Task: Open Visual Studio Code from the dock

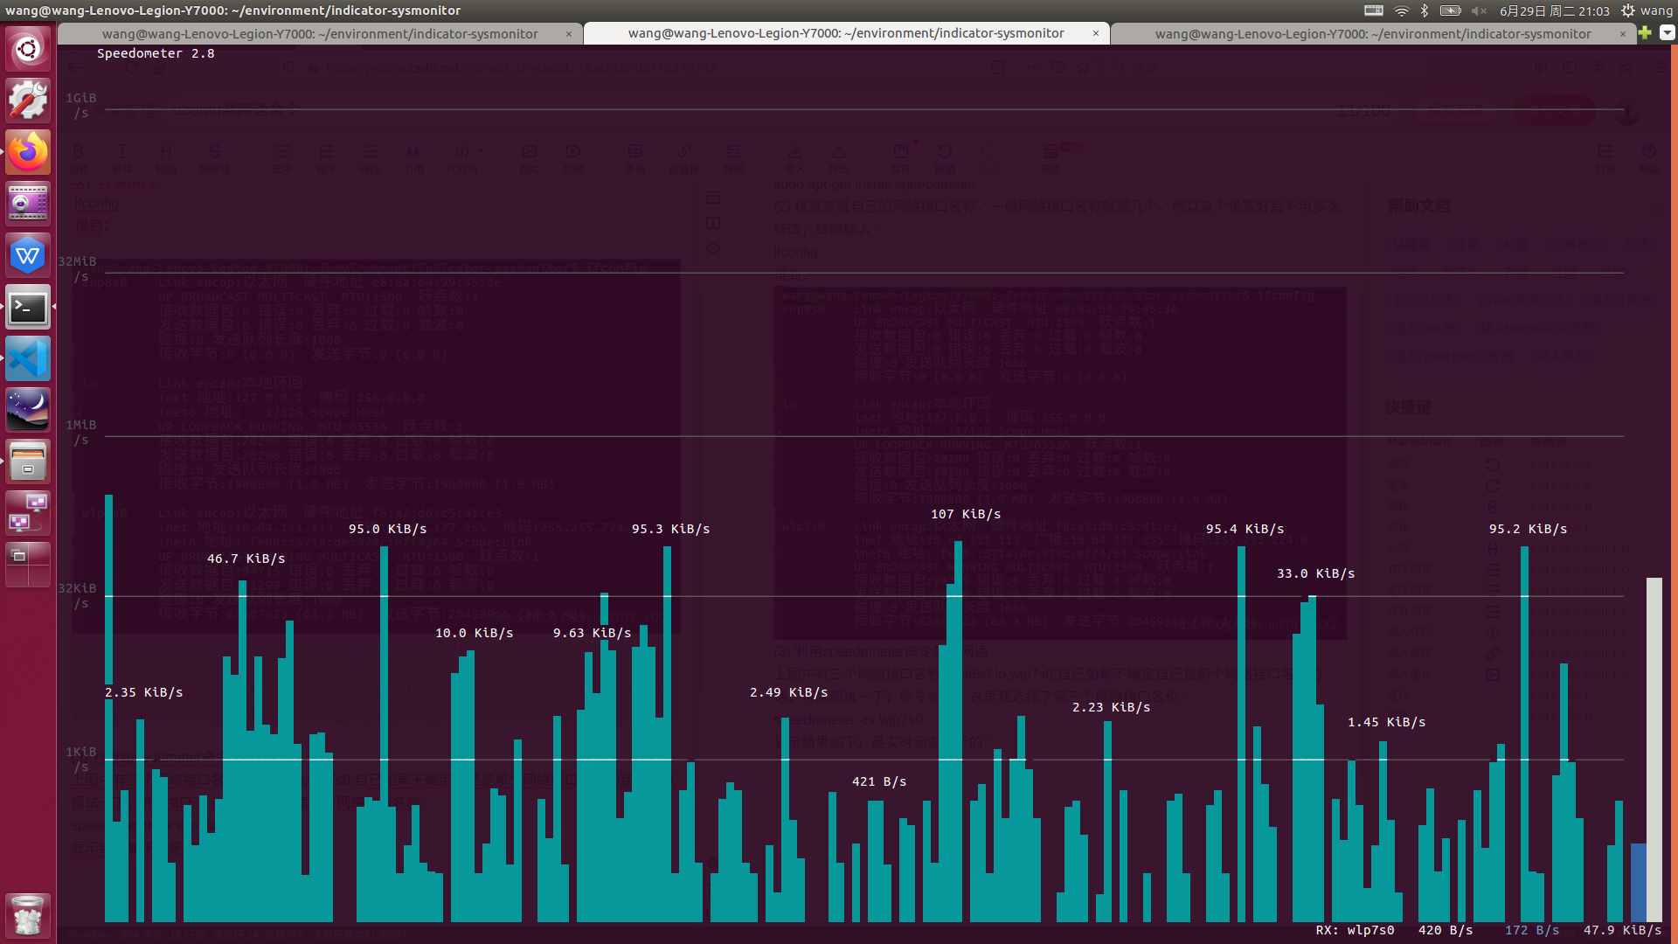Action: point(28,359)
